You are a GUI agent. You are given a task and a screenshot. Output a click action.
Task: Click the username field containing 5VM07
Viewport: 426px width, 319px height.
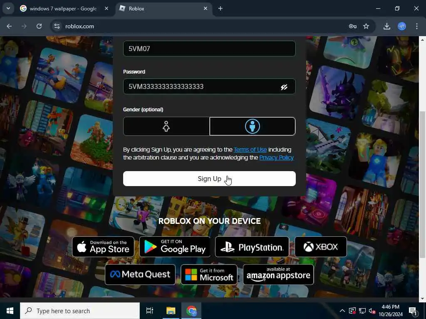pos(209,49)
